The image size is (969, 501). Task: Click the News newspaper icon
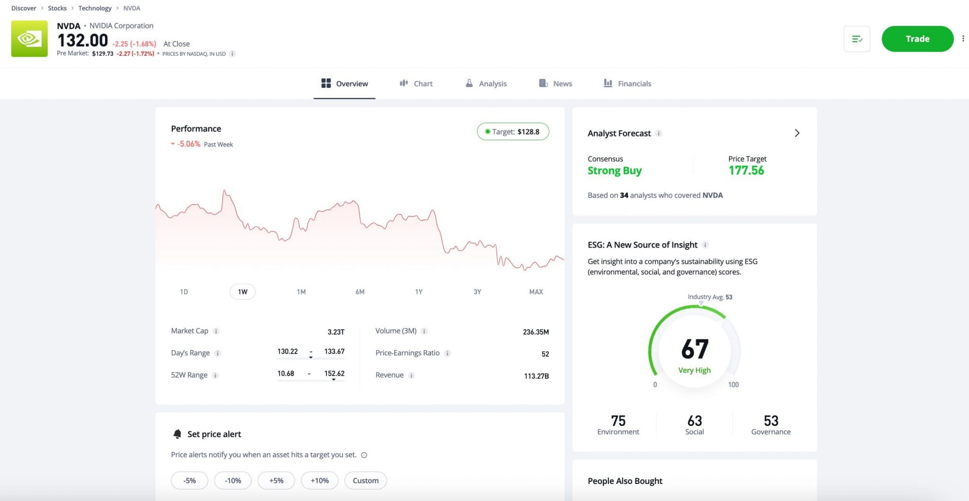tap(543, 83)
